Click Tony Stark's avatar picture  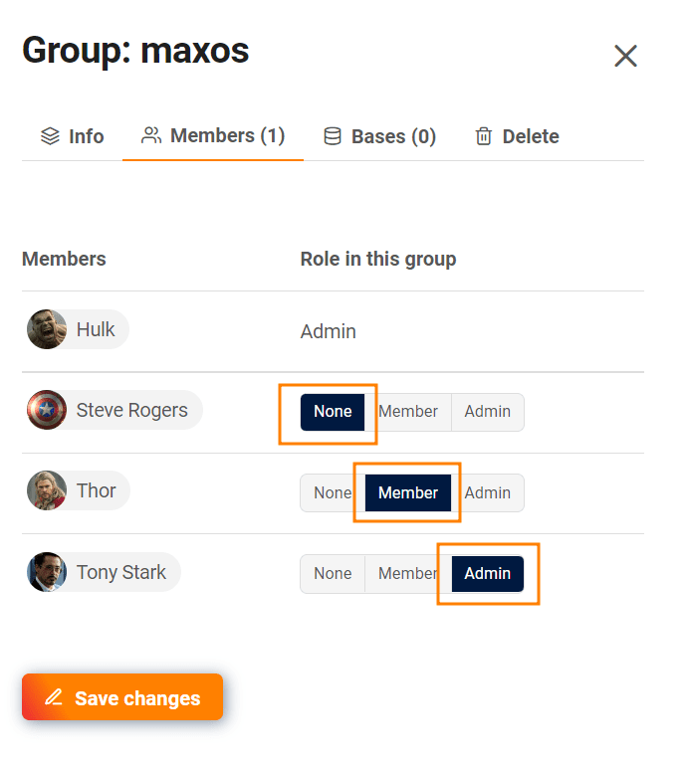pos(47,572)
